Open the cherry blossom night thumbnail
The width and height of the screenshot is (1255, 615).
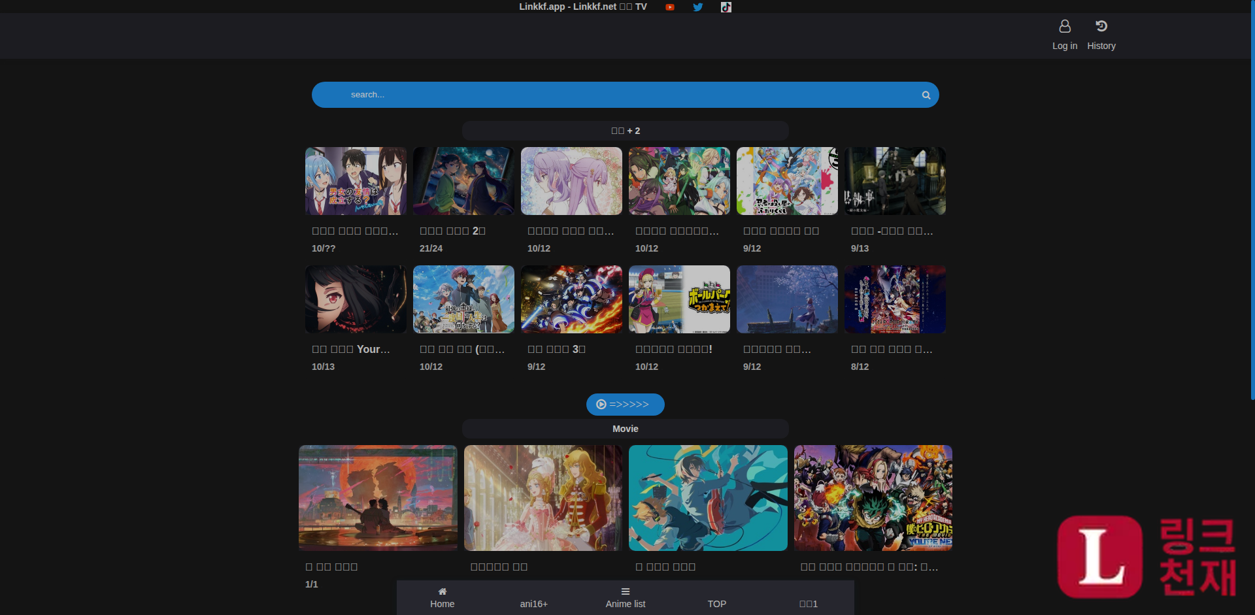787,299
